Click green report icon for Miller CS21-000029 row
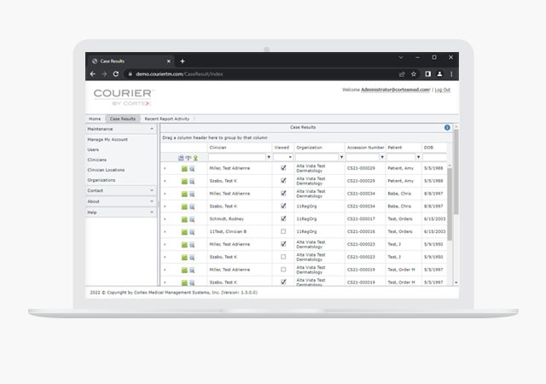The width and height of the screenshot is (546, 384). [184, 169]
